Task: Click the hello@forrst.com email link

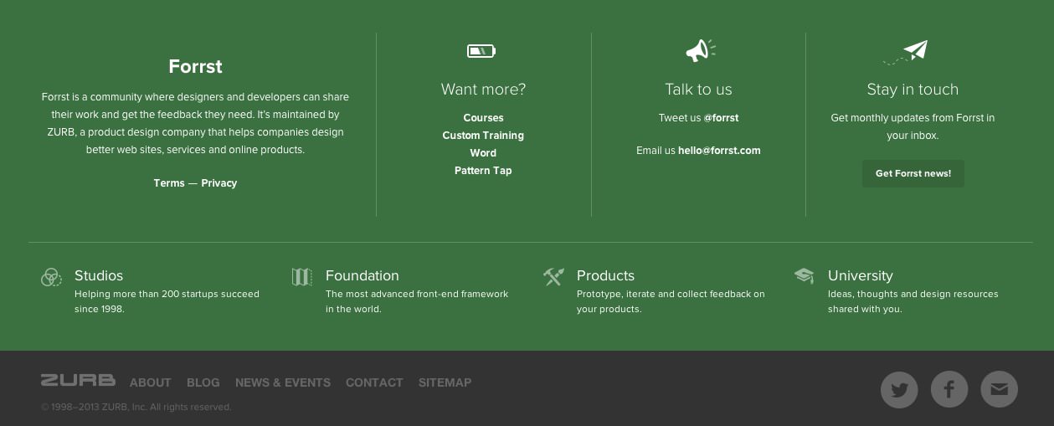Action: click(719, 151)
